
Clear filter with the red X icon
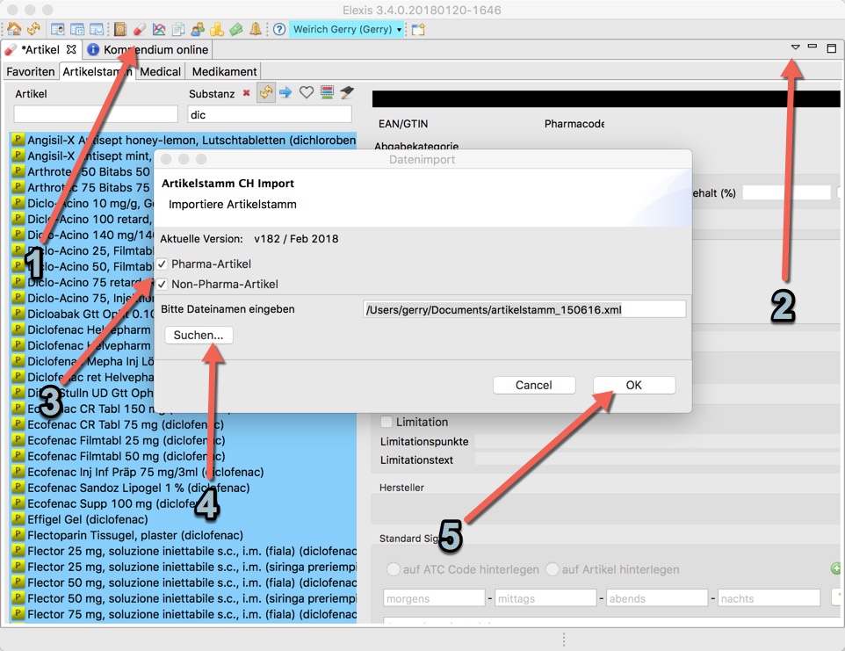[246, 93]
